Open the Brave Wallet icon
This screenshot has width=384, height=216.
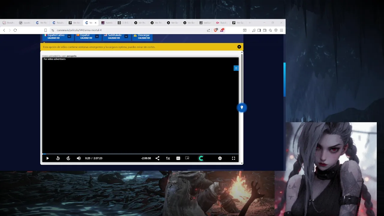265,30
